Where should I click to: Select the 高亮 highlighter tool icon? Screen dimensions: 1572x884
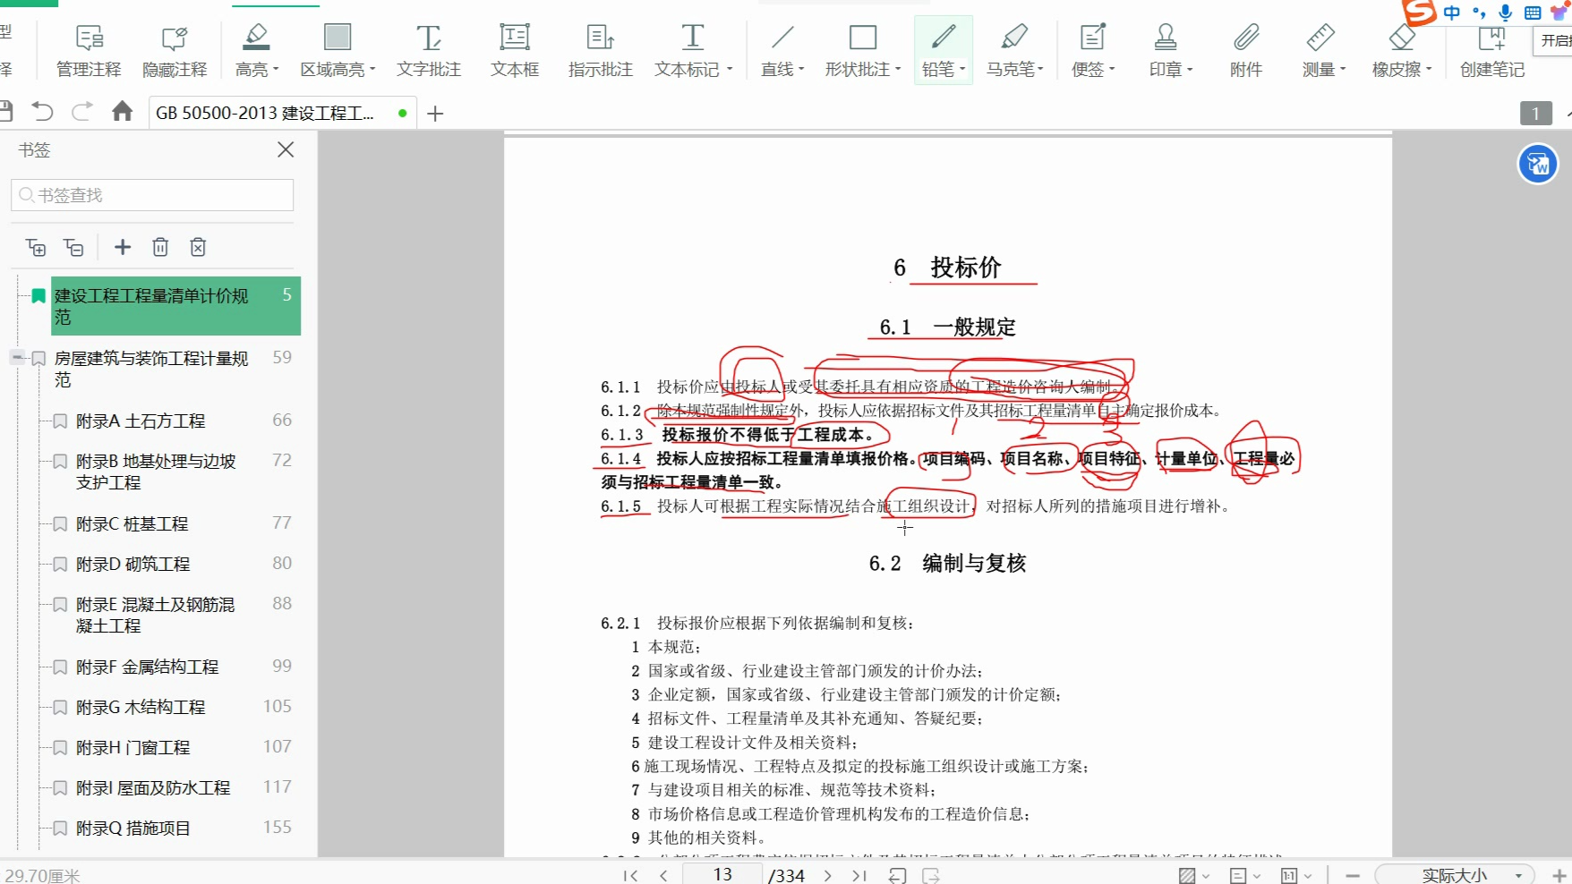tap(255, 37)
